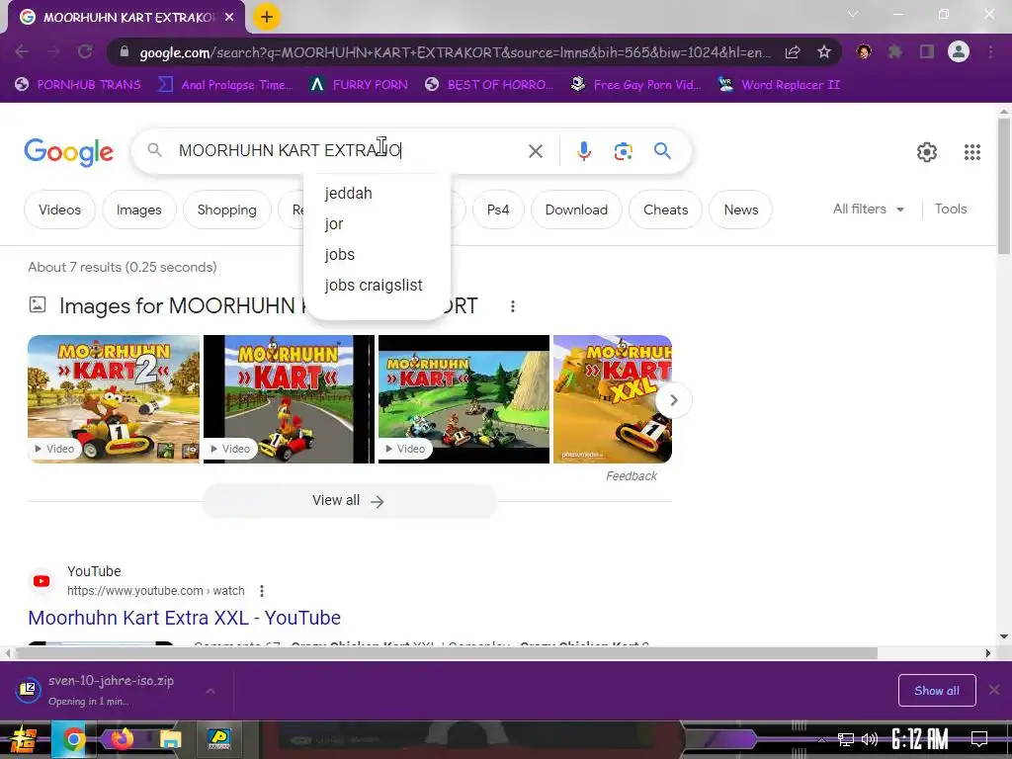Select the News filter chip
The height and width of the screenshot is (759, 1012).
740,210
